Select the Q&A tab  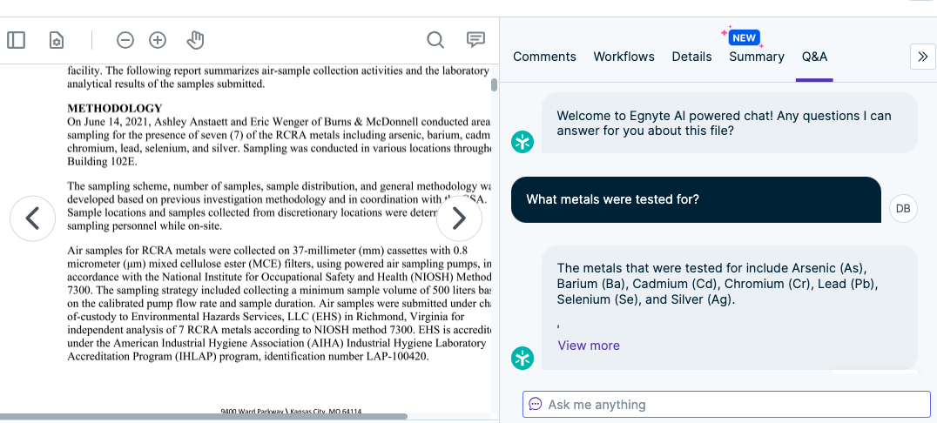coord(814,57)
